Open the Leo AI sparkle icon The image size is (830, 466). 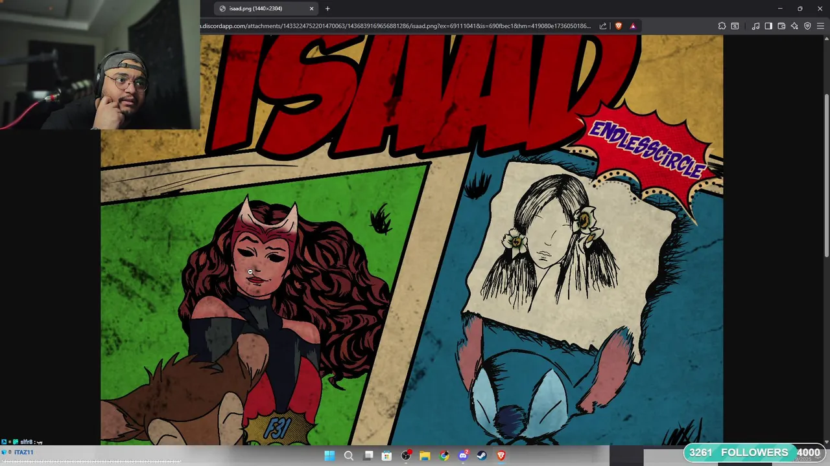pos(794,26)
